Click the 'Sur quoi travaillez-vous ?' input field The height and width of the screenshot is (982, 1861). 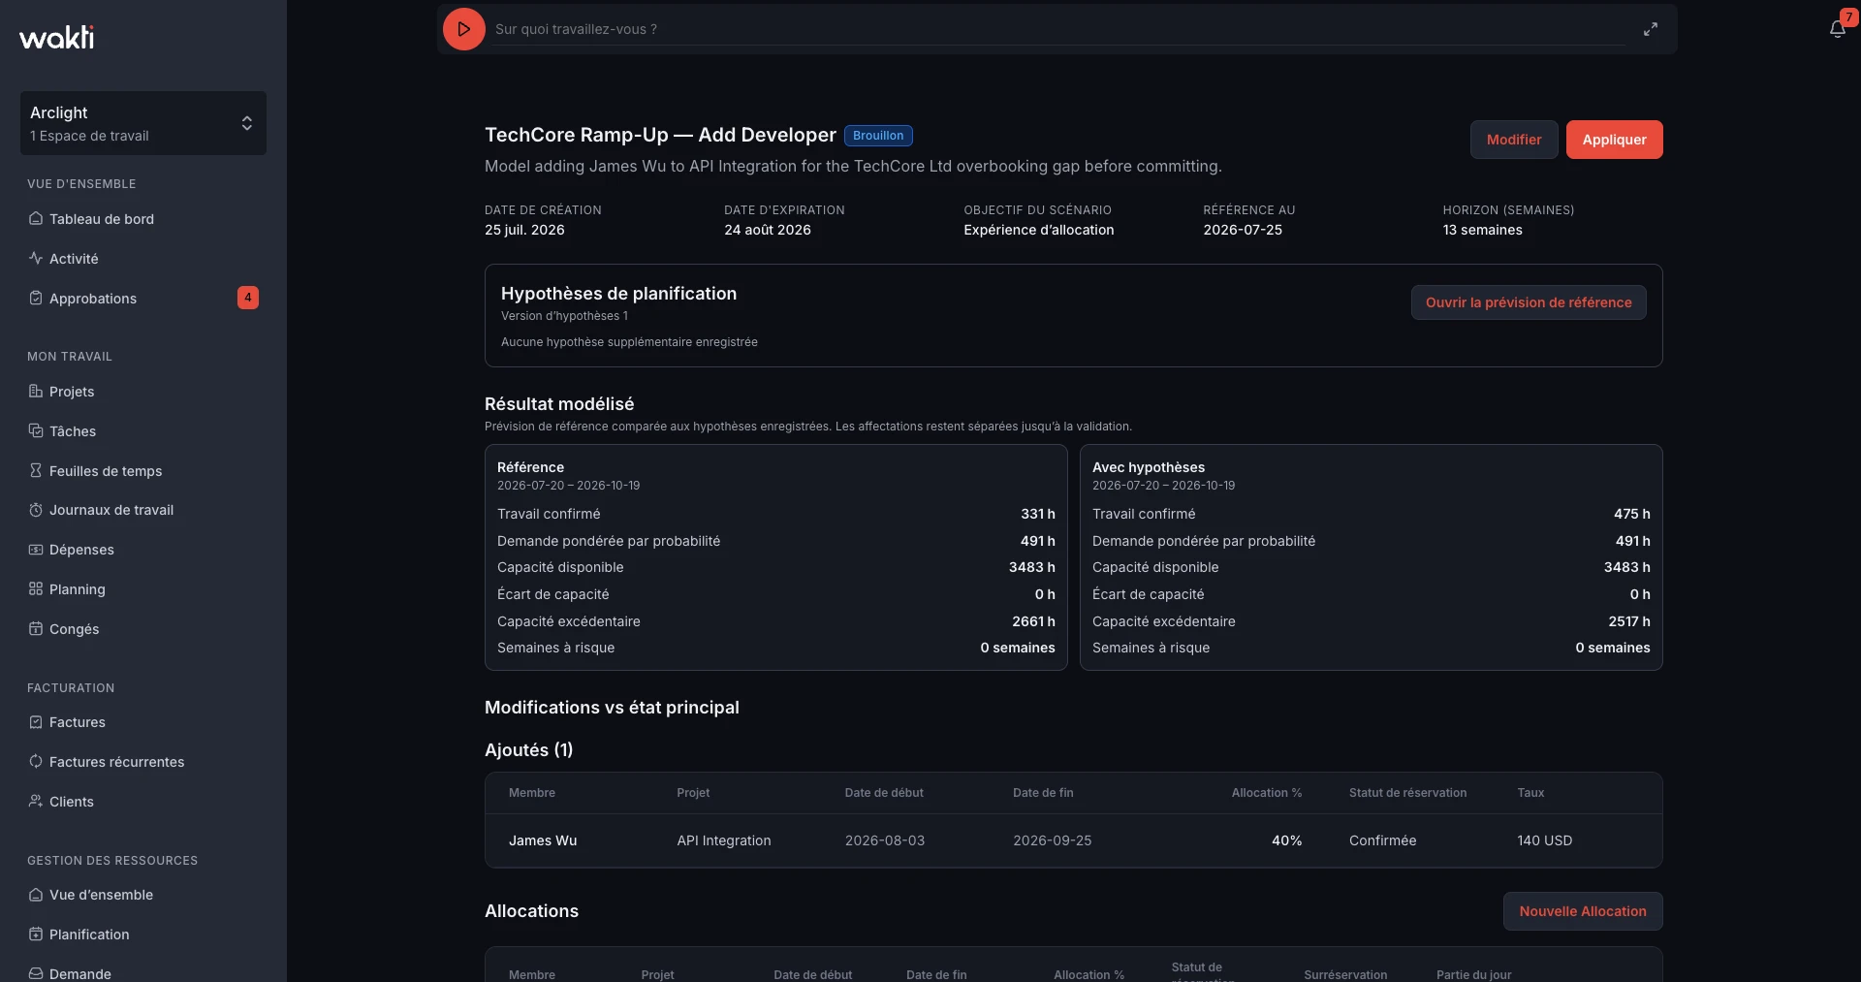(x=1059, y=29)
